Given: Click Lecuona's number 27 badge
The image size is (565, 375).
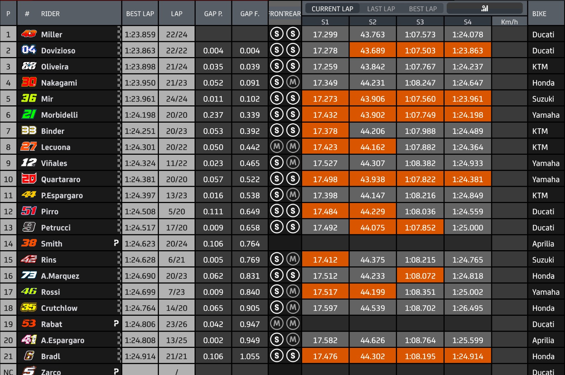Looking at the screenshot, I should pos(29,146).
